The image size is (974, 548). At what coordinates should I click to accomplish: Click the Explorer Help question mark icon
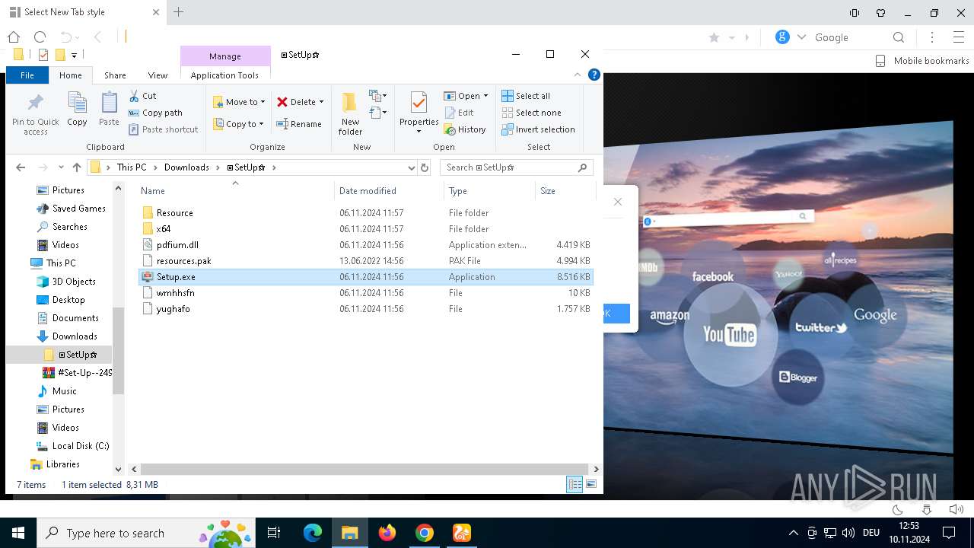click(x=594, y=75)
